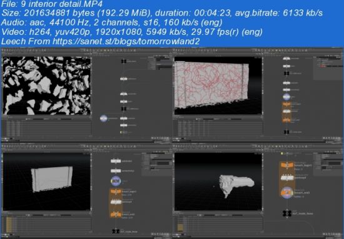The height and width of the screenshot is (239, 344).
Task: Select topmost white node in plain wall frame network
Action: (x=116, y=161)
